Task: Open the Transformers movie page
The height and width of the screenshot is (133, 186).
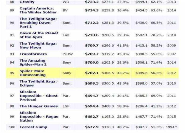Action: [x=33, y=54]
